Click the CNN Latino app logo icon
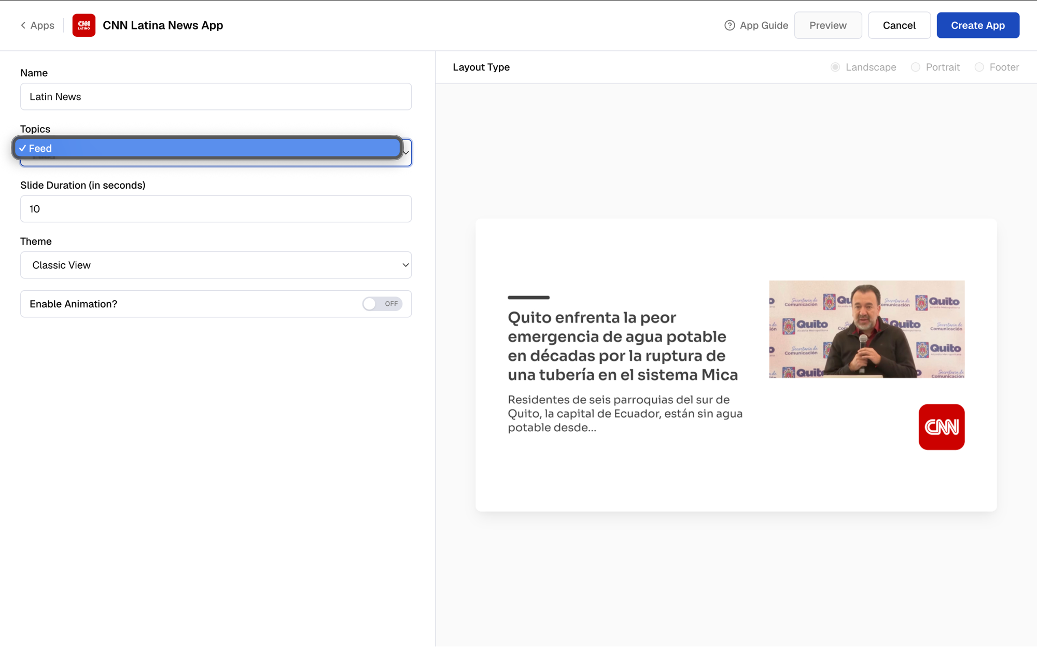 point(83,25)
